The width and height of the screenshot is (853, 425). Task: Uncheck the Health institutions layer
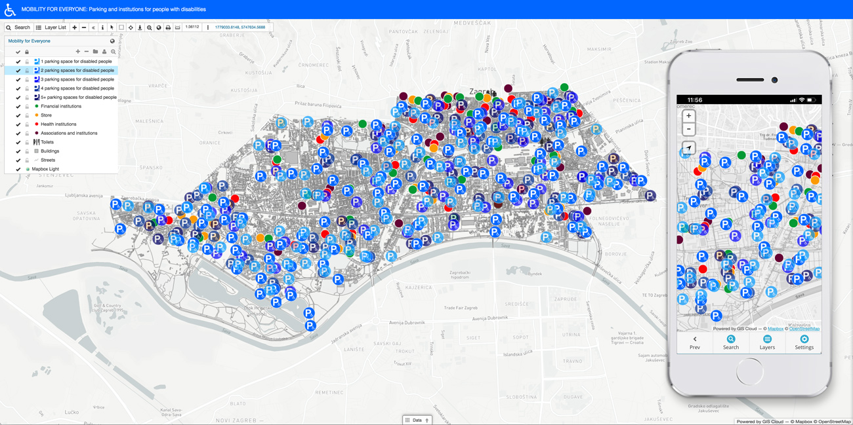[x=18, y=124]
